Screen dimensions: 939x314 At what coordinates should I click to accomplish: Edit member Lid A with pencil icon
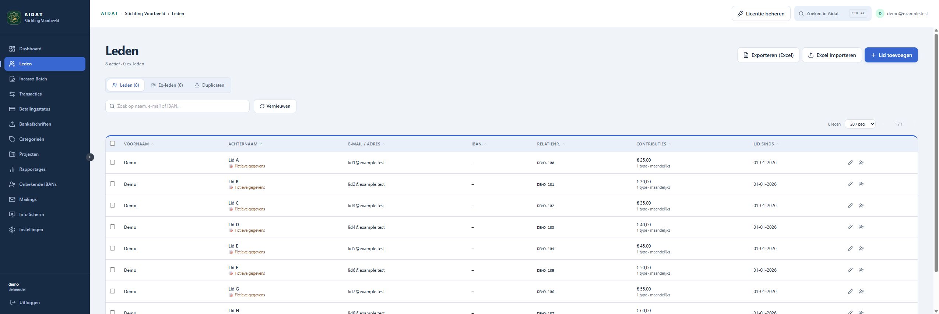pyautogui.click(x=850, y=163)
